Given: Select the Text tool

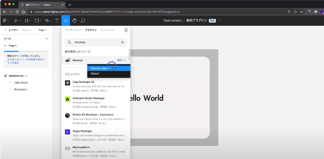Looking at the screenshot, I should (57, 21).
